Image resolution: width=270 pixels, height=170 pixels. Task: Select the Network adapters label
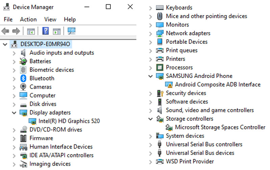188,33
